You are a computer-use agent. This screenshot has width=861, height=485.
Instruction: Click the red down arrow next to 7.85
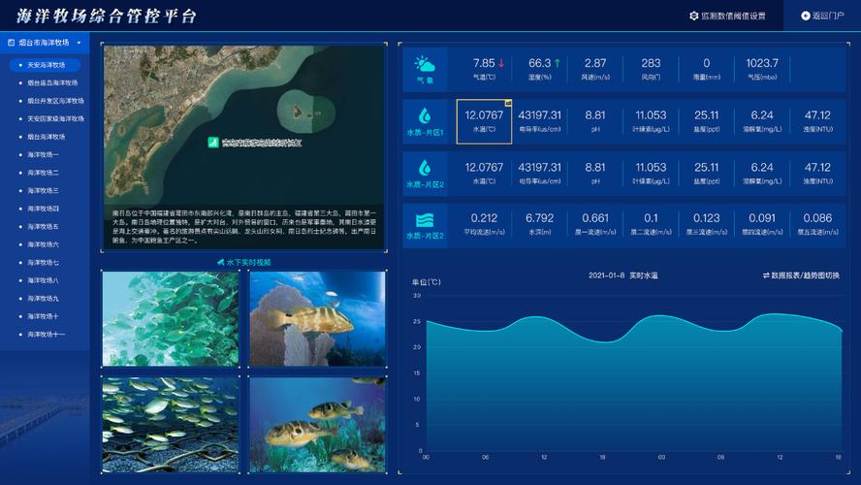click(501, 63)
